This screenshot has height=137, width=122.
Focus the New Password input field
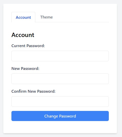pyautogui.click(x=60, y=79)
